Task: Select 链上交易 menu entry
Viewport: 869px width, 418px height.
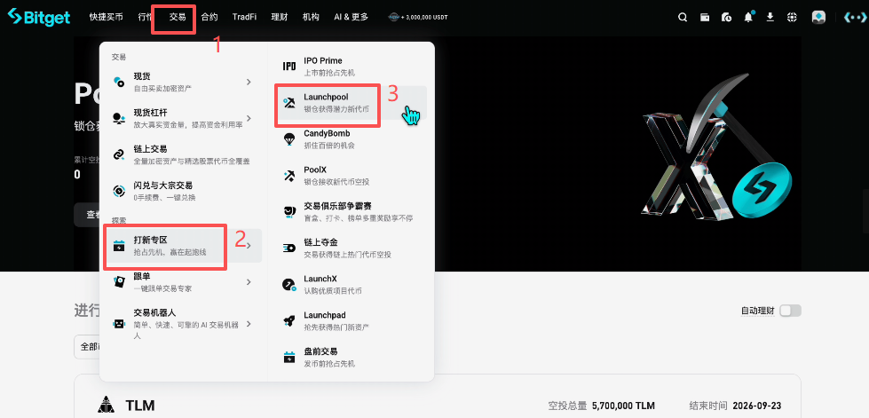Action: 184,154
